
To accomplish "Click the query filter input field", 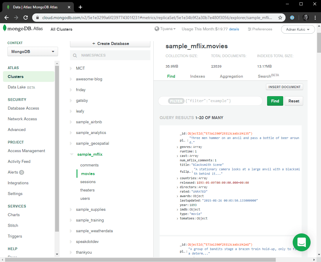I will (x=223, y=101).
